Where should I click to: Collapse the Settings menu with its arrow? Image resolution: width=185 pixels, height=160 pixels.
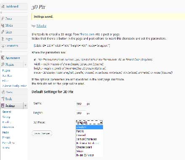coord(25,106)
